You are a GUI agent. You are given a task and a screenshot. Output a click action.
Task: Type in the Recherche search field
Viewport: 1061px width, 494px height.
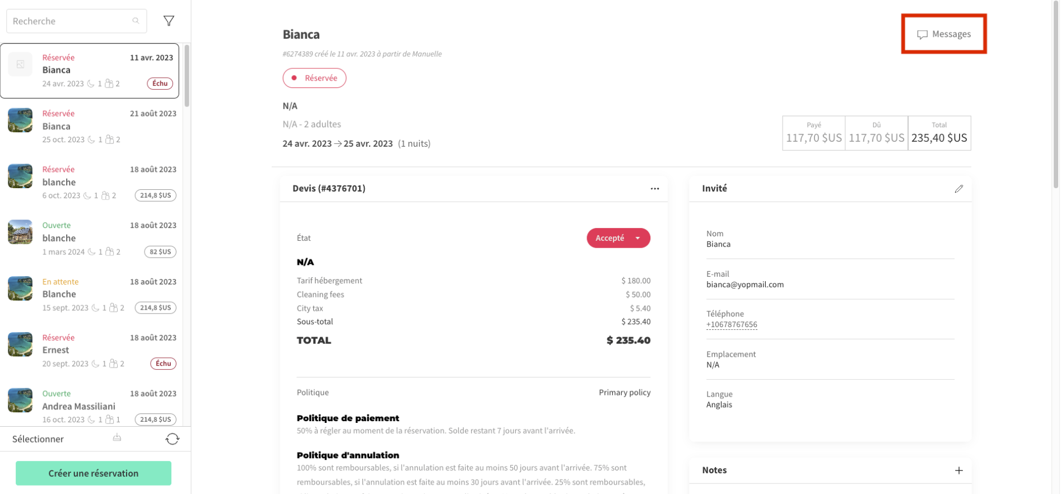coord(70,21)
